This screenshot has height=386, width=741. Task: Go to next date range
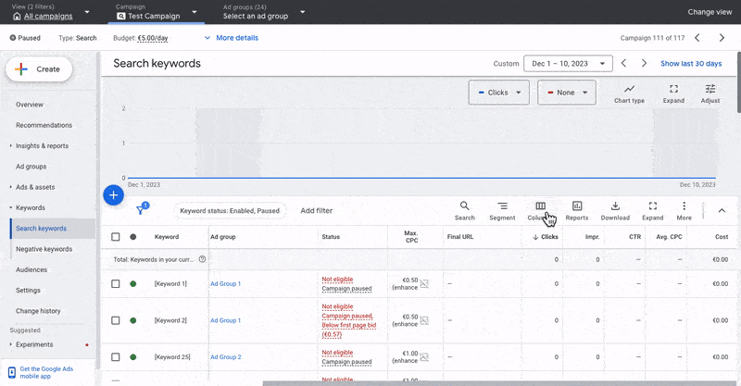click(644, 63)
